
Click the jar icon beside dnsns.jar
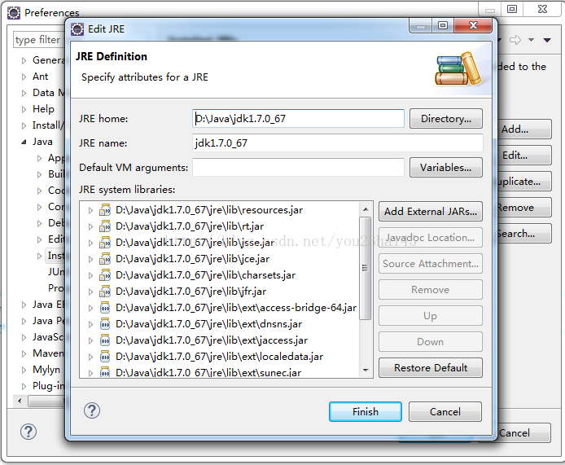(x=105, y=324)
